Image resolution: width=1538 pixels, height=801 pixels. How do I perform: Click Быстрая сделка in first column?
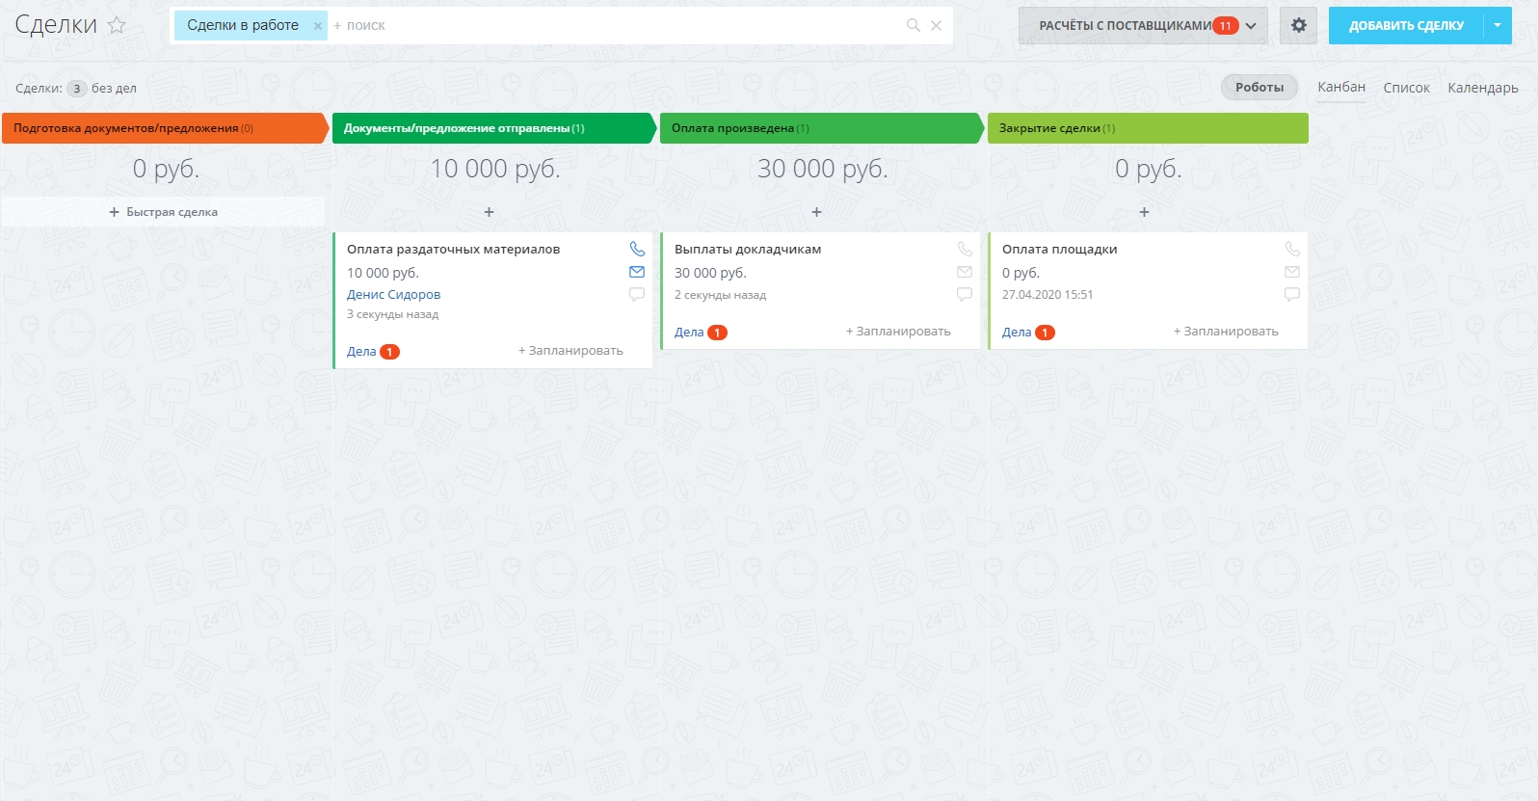(163, 212)
